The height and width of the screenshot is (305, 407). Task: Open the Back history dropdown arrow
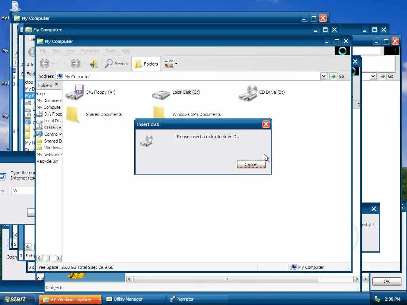point(64,63)
